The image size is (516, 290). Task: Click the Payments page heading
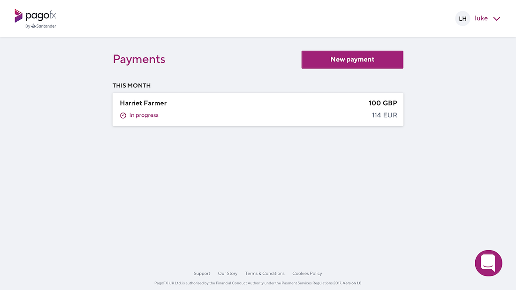pos(139,59)
